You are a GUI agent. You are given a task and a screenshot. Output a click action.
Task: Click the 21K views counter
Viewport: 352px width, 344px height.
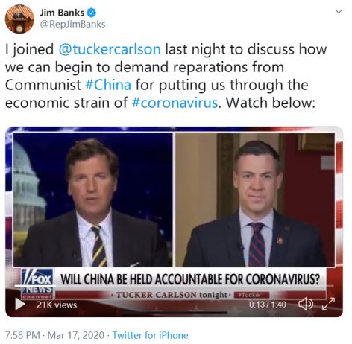(x=57, y=305)
